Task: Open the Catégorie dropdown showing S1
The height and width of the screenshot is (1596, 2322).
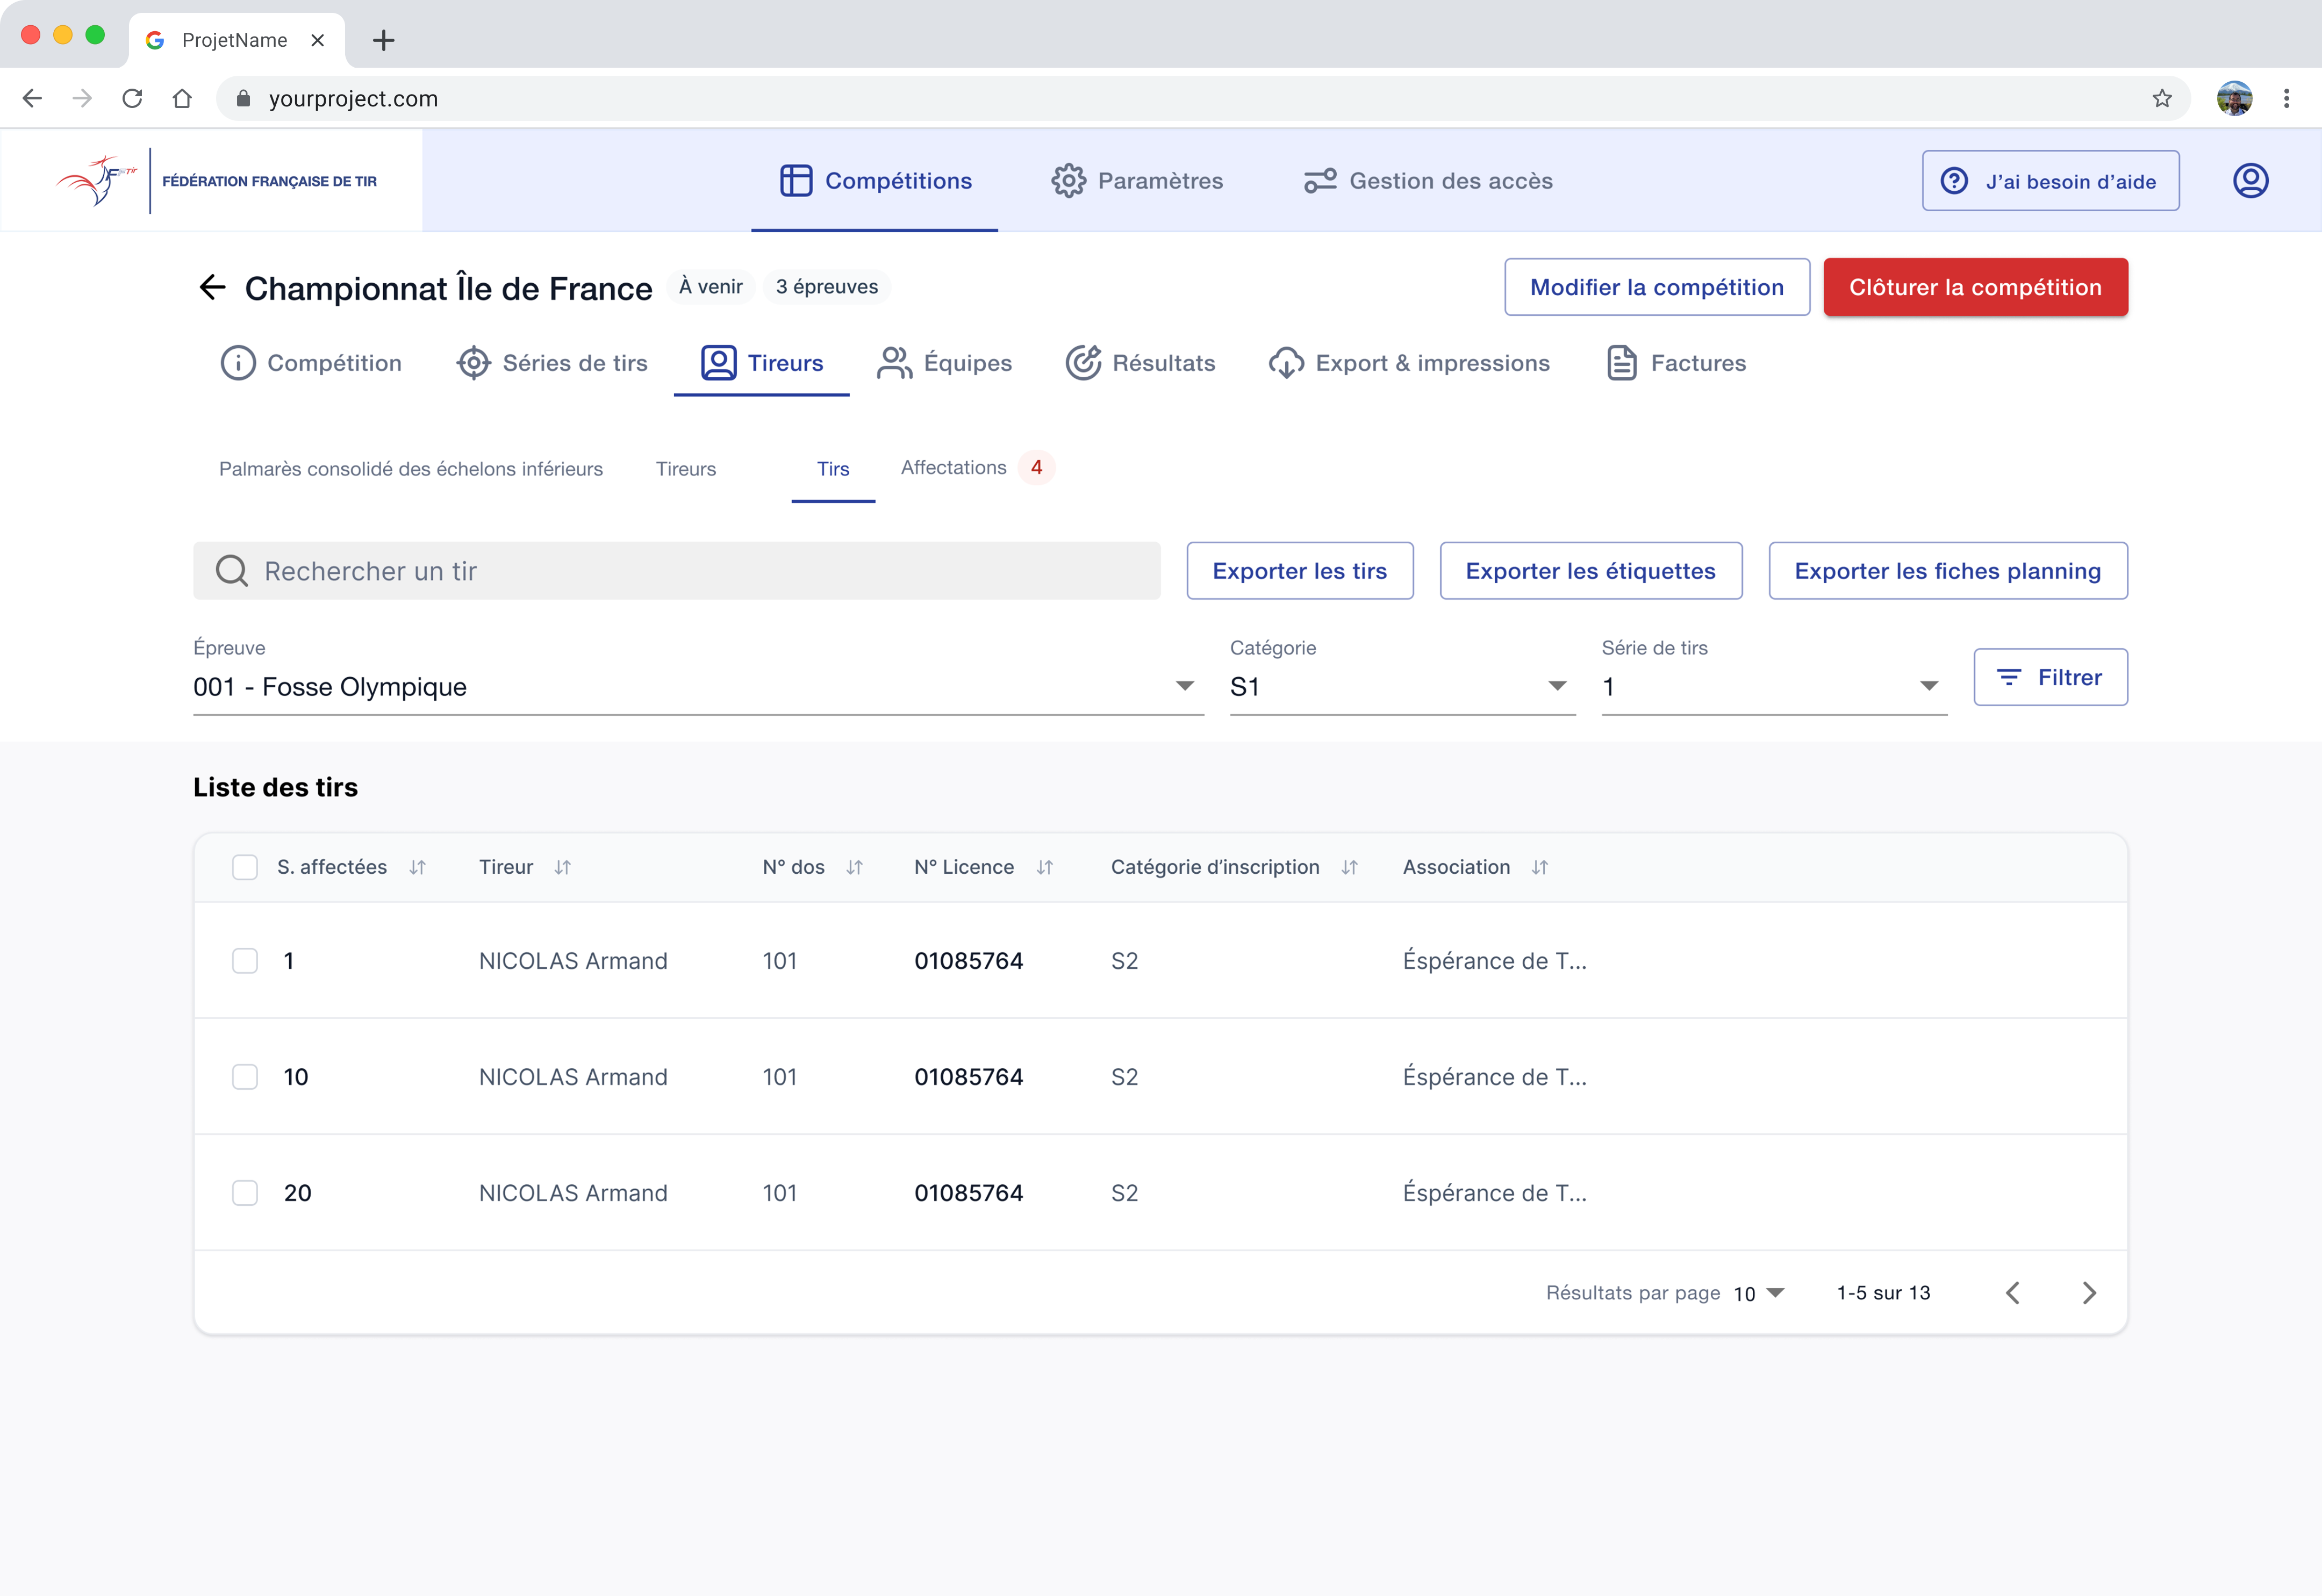Action: pos(1402,687)
